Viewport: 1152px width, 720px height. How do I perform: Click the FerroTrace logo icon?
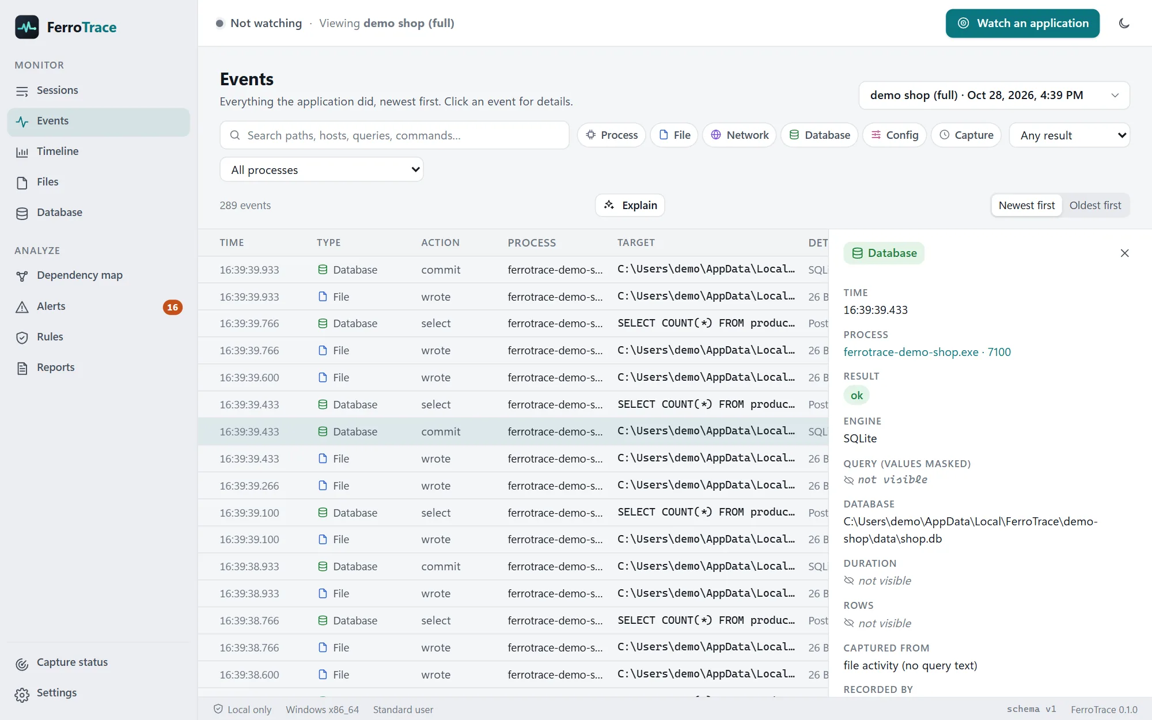[26, 26]
